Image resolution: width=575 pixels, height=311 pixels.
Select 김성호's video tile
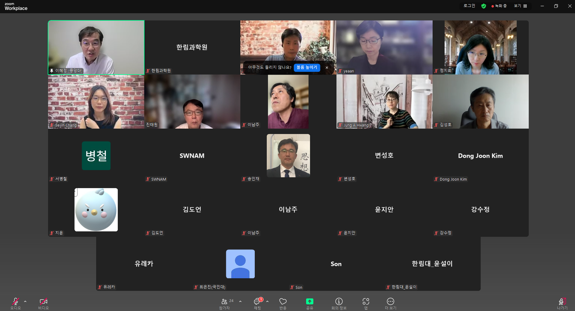pyautogui.click(x=481, y=102)
